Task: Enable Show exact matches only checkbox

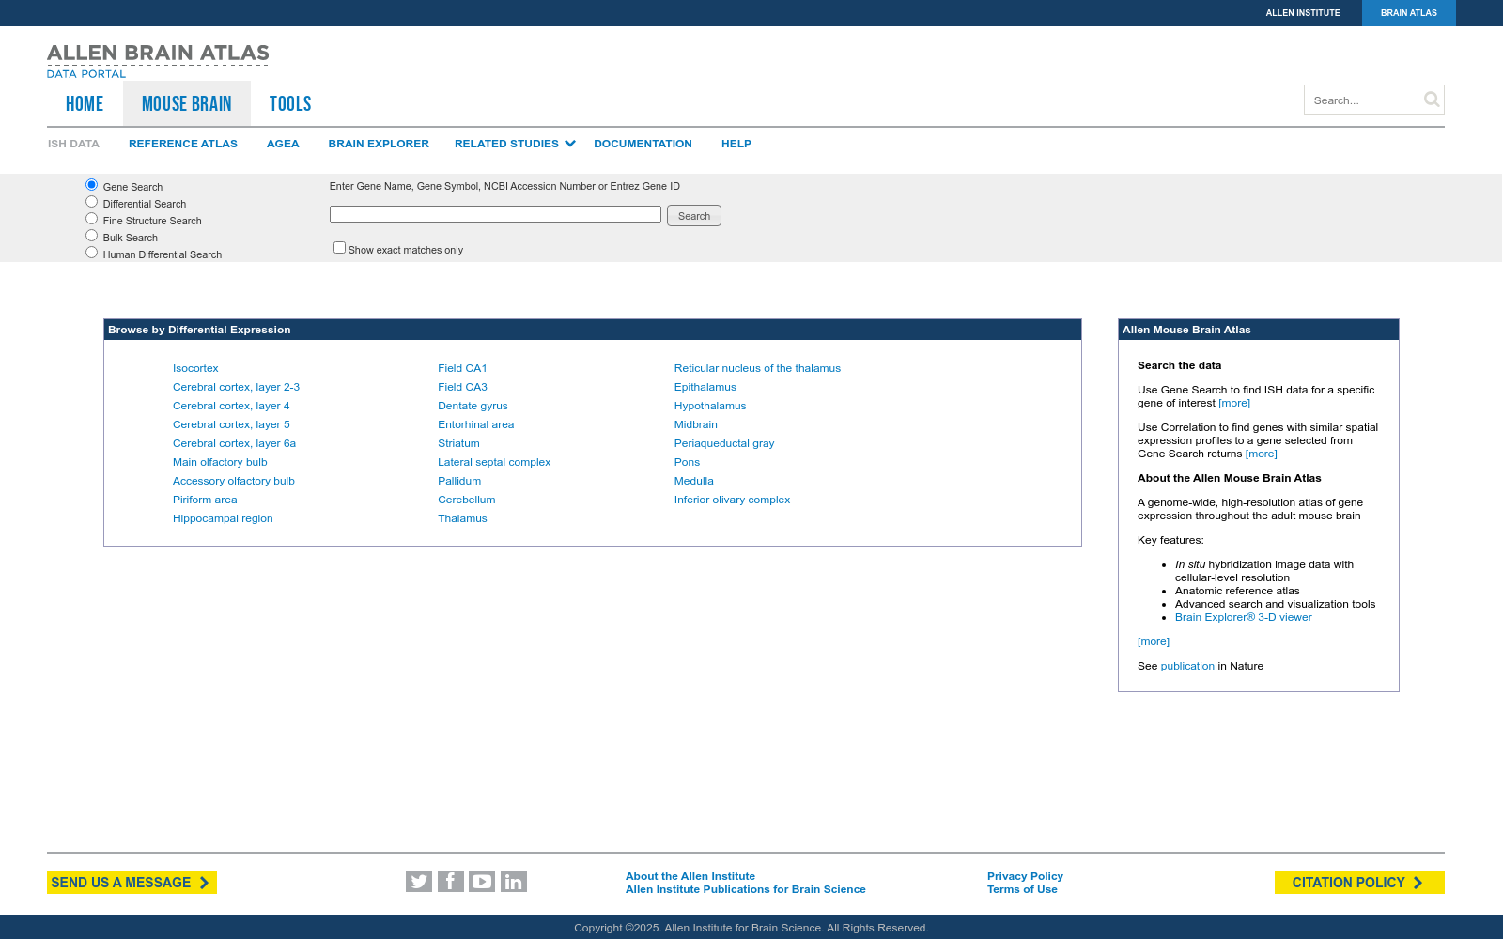Action: tap(339, 248)
